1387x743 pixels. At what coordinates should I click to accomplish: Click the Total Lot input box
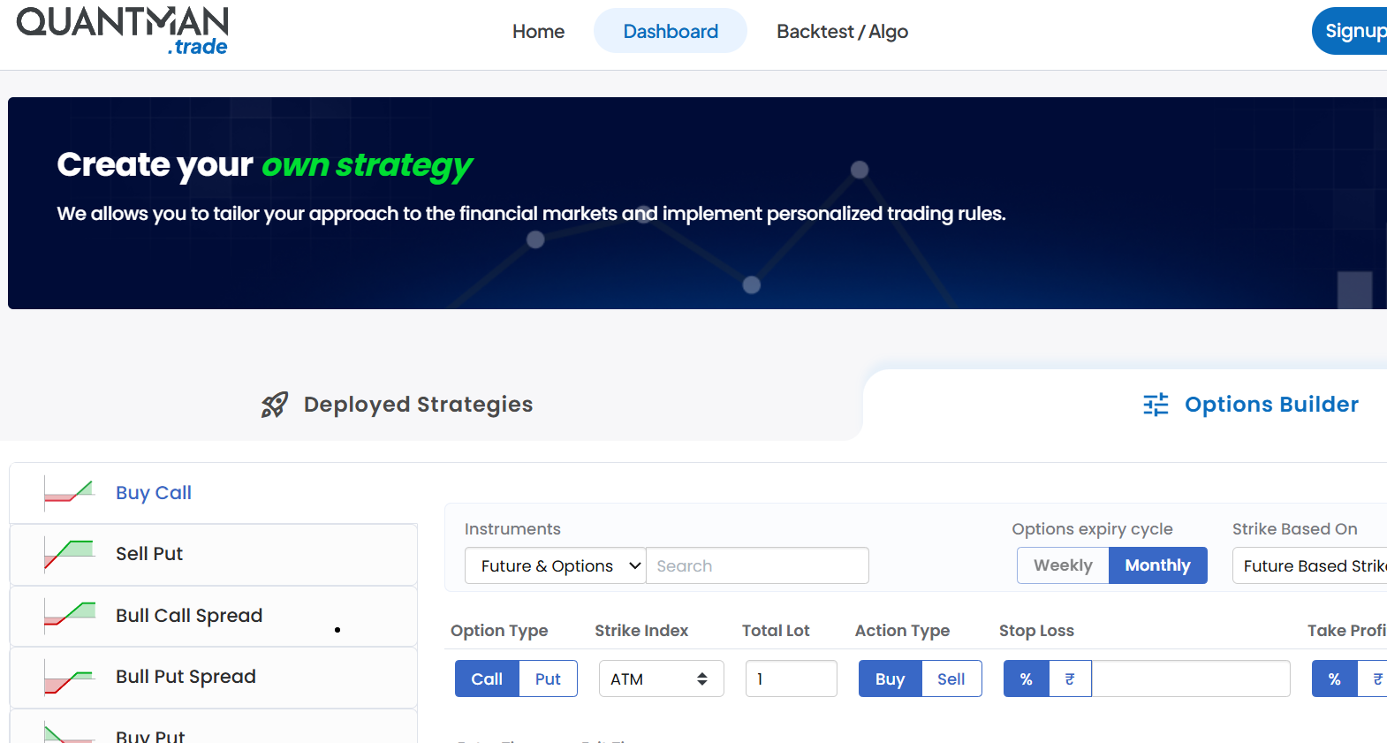(791, 679)
